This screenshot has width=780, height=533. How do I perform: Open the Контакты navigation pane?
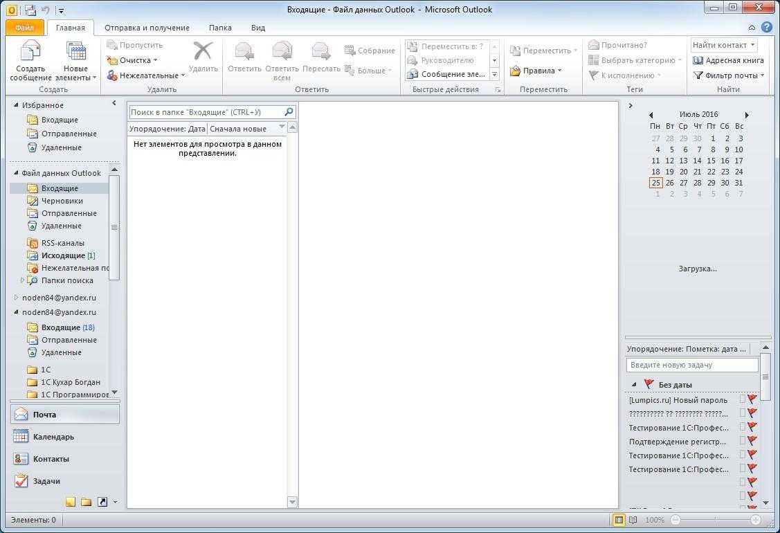[x=51, y=459]
